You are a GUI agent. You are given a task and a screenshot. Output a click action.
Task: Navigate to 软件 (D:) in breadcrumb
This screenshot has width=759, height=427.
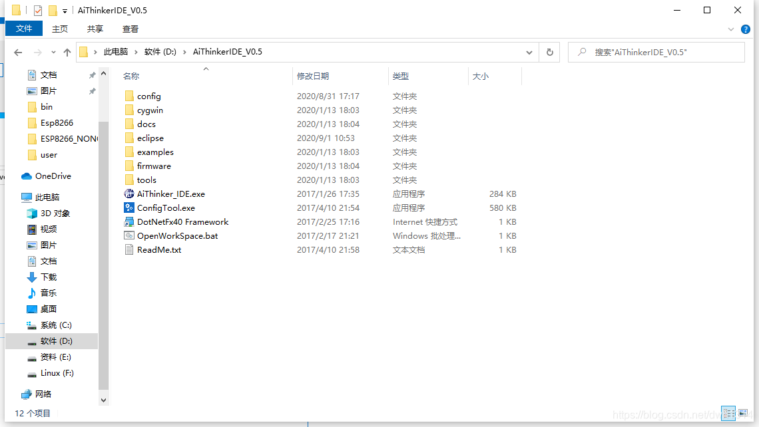[160, 52]
